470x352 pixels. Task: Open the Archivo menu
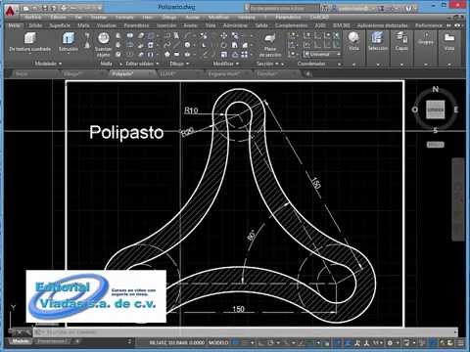(33, 17)
